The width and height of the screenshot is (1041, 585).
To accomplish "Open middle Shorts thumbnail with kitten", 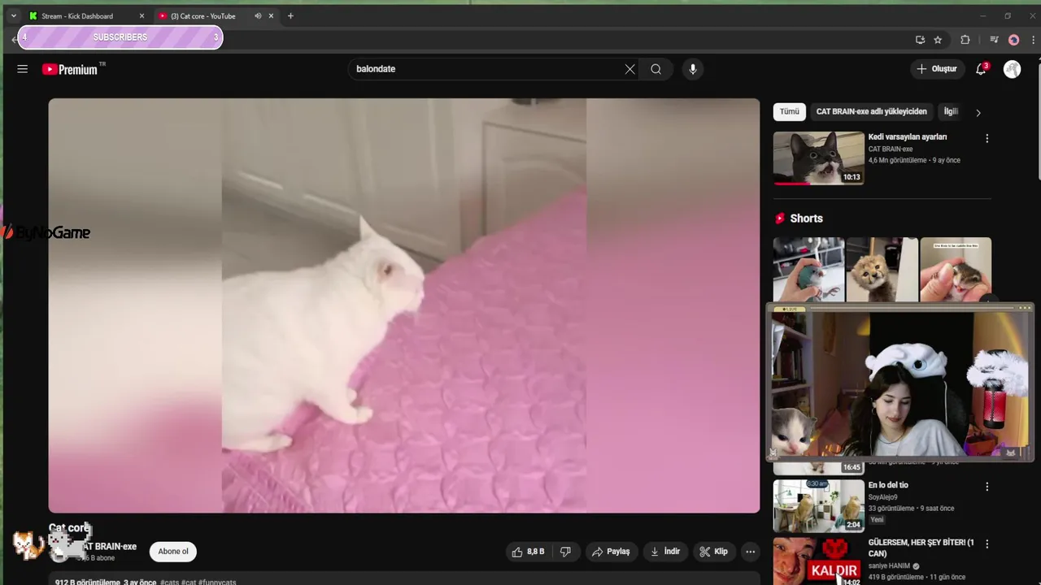I will [x=882, y=270].
